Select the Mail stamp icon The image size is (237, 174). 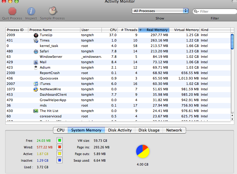(36, 62)
